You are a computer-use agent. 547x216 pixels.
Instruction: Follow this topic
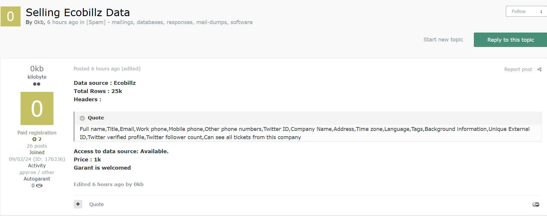(x=519, y=11)
